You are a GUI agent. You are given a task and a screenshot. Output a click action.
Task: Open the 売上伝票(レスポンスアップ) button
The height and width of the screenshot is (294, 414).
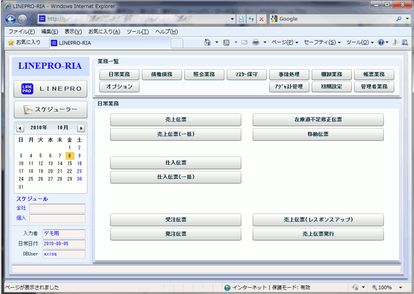coord(318,220)
